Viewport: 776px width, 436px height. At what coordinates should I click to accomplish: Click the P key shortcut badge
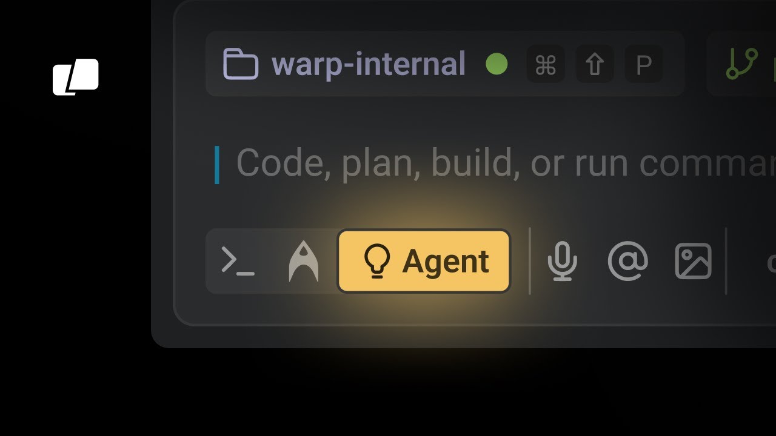click(644, 64)
